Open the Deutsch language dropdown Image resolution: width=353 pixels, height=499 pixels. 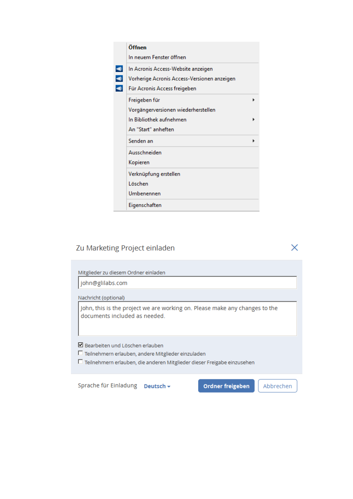[157, 386]
